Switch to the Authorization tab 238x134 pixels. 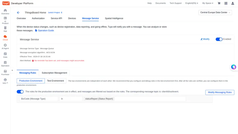coord(38,18)
